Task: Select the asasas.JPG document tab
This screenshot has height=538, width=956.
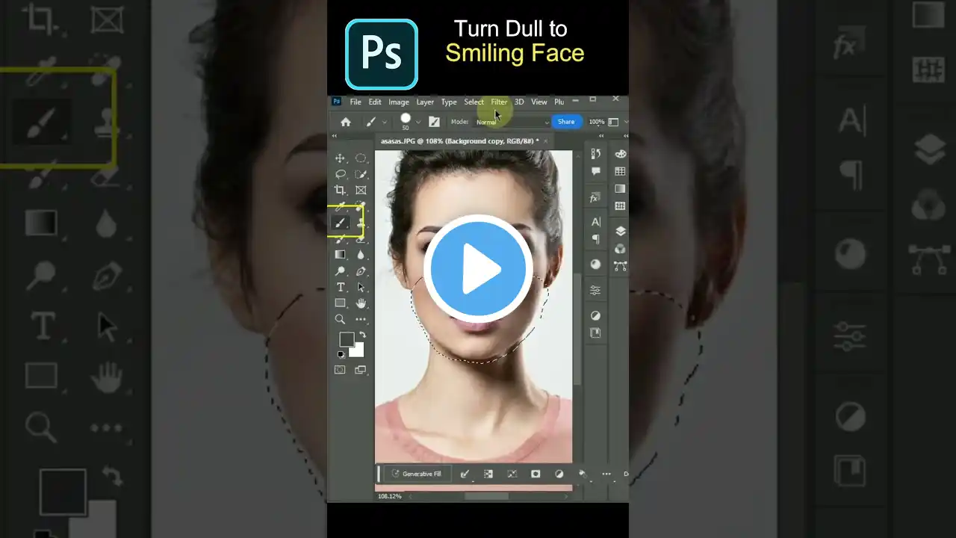Action: click(x=459, y=140)
